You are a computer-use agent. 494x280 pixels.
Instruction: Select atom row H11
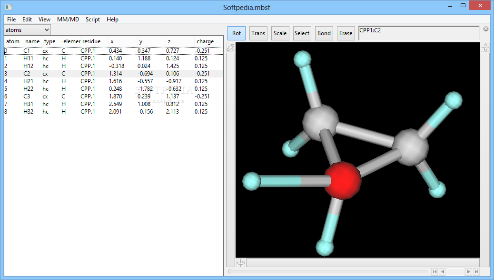(x=114, y=58)
